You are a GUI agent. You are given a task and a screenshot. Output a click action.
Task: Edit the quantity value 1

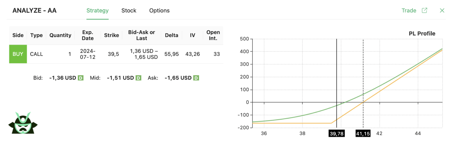pyautogui.click(x=70, y=54)
